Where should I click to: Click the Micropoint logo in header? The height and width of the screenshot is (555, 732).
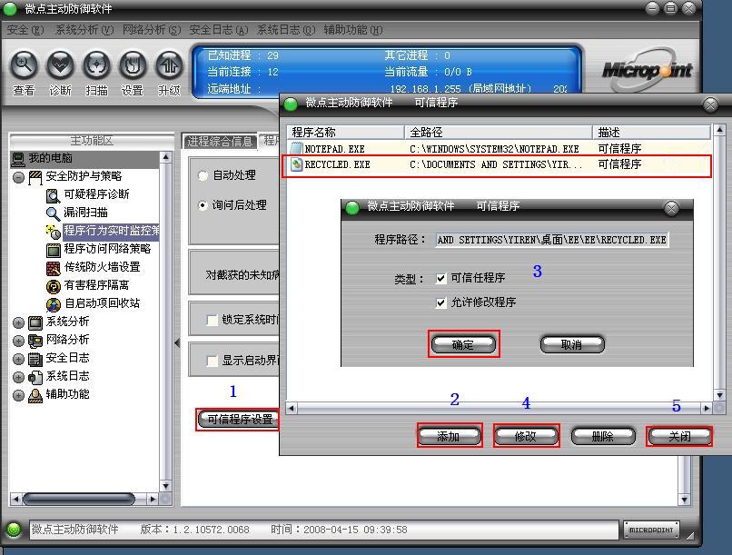[647, 71]
